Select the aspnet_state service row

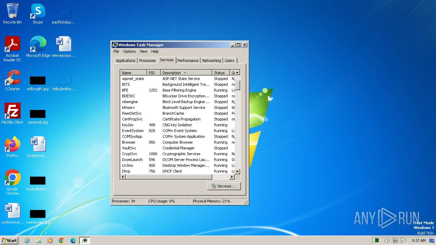[x=177, y=79]
